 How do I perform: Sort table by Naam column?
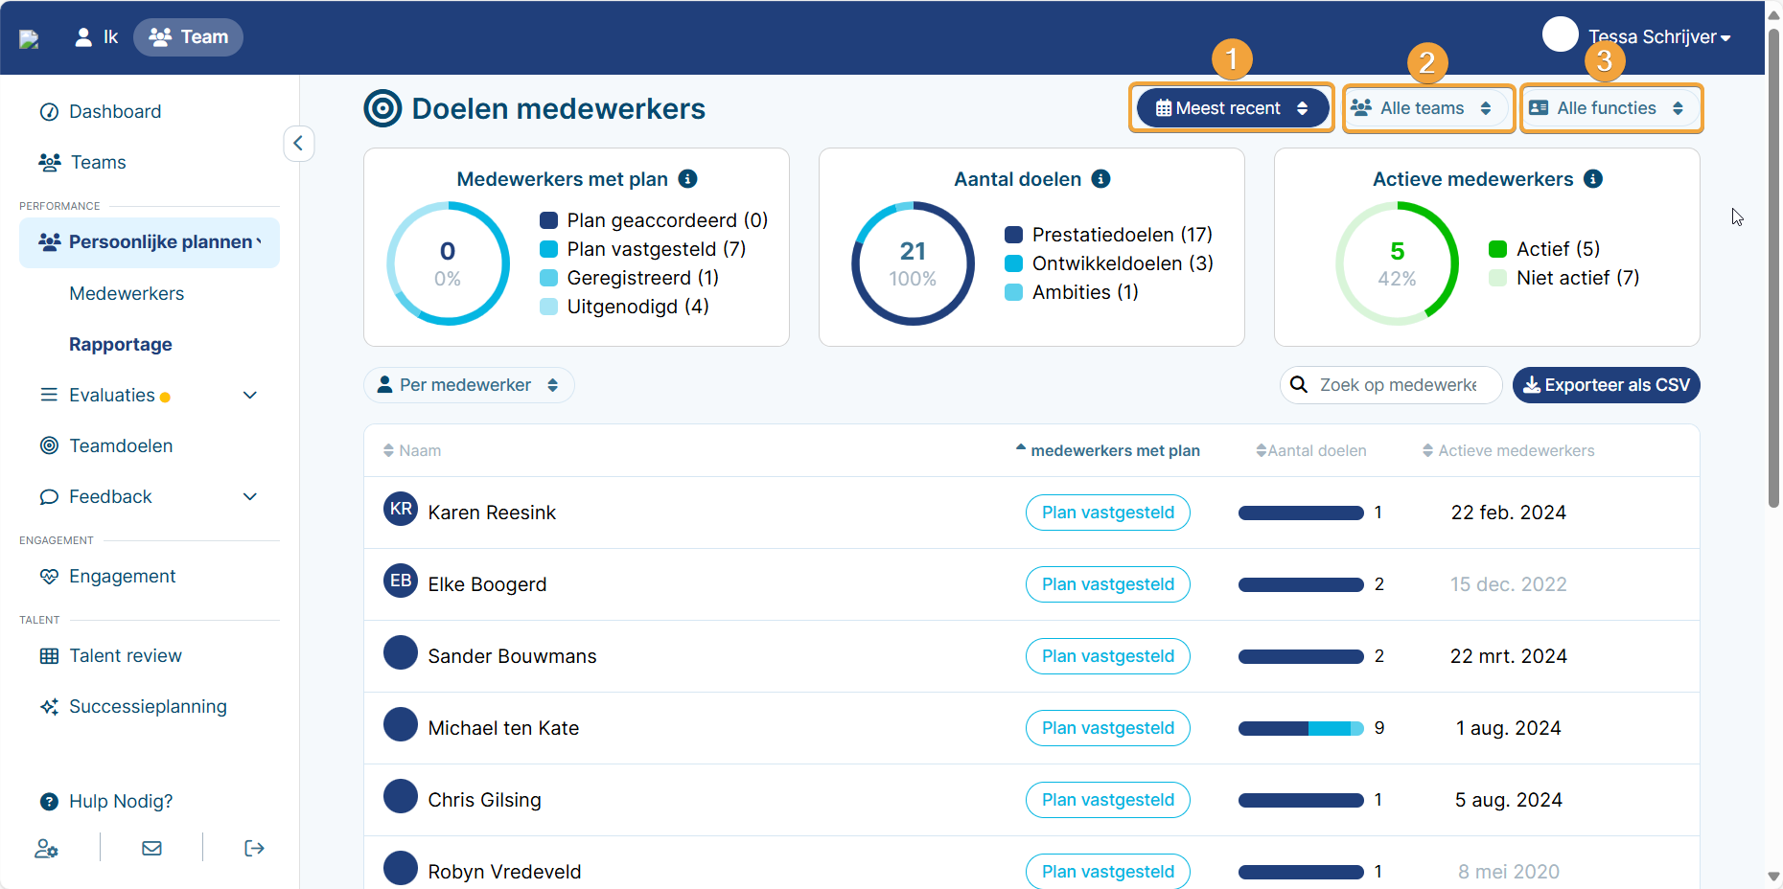[412, 451]
